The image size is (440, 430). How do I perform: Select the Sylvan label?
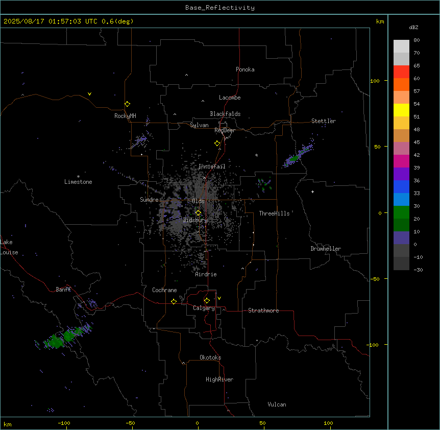point(199,125)
